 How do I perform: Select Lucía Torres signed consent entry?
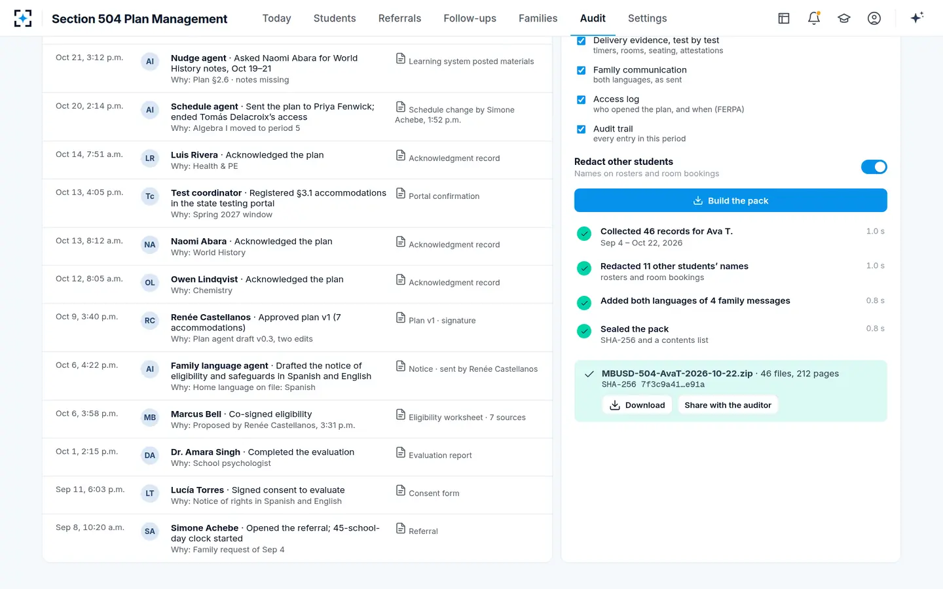click(x=297, y=495)
